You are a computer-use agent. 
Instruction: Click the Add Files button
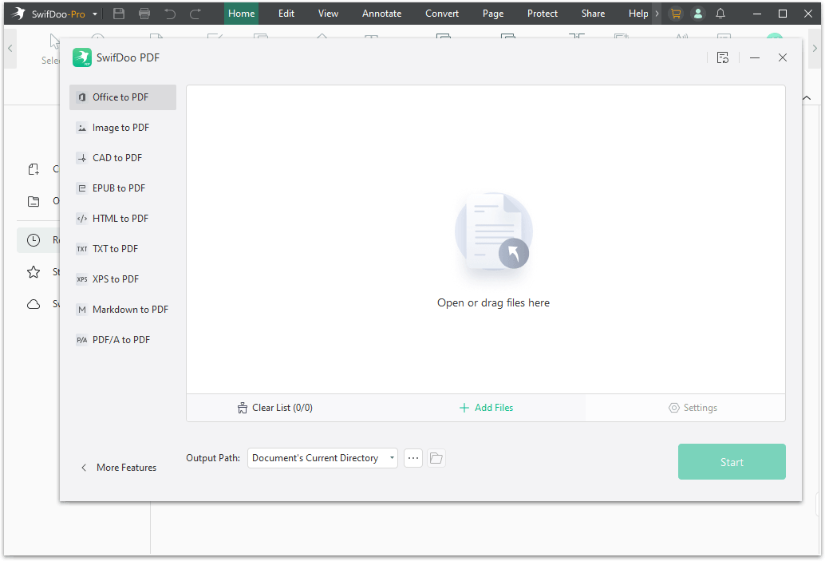(486, 407)
